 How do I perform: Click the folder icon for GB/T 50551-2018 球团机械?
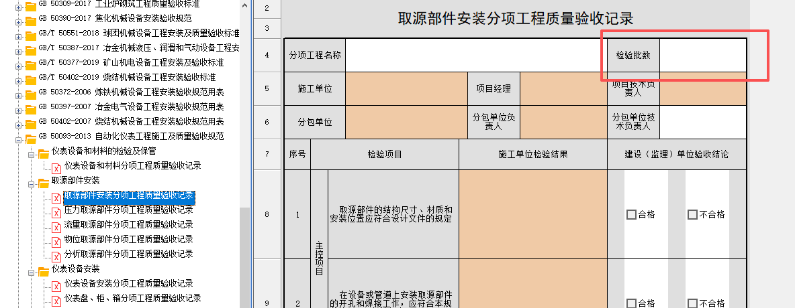coord(30,33)
